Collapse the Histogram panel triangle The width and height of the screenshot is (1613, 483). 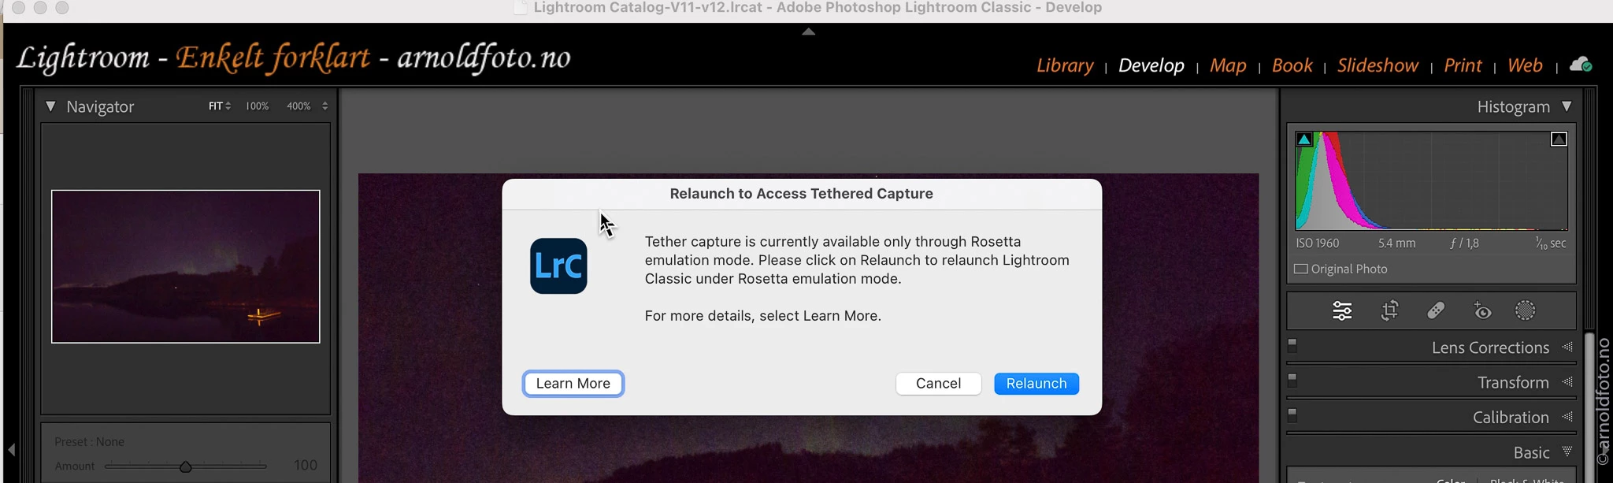[1567, 106]
